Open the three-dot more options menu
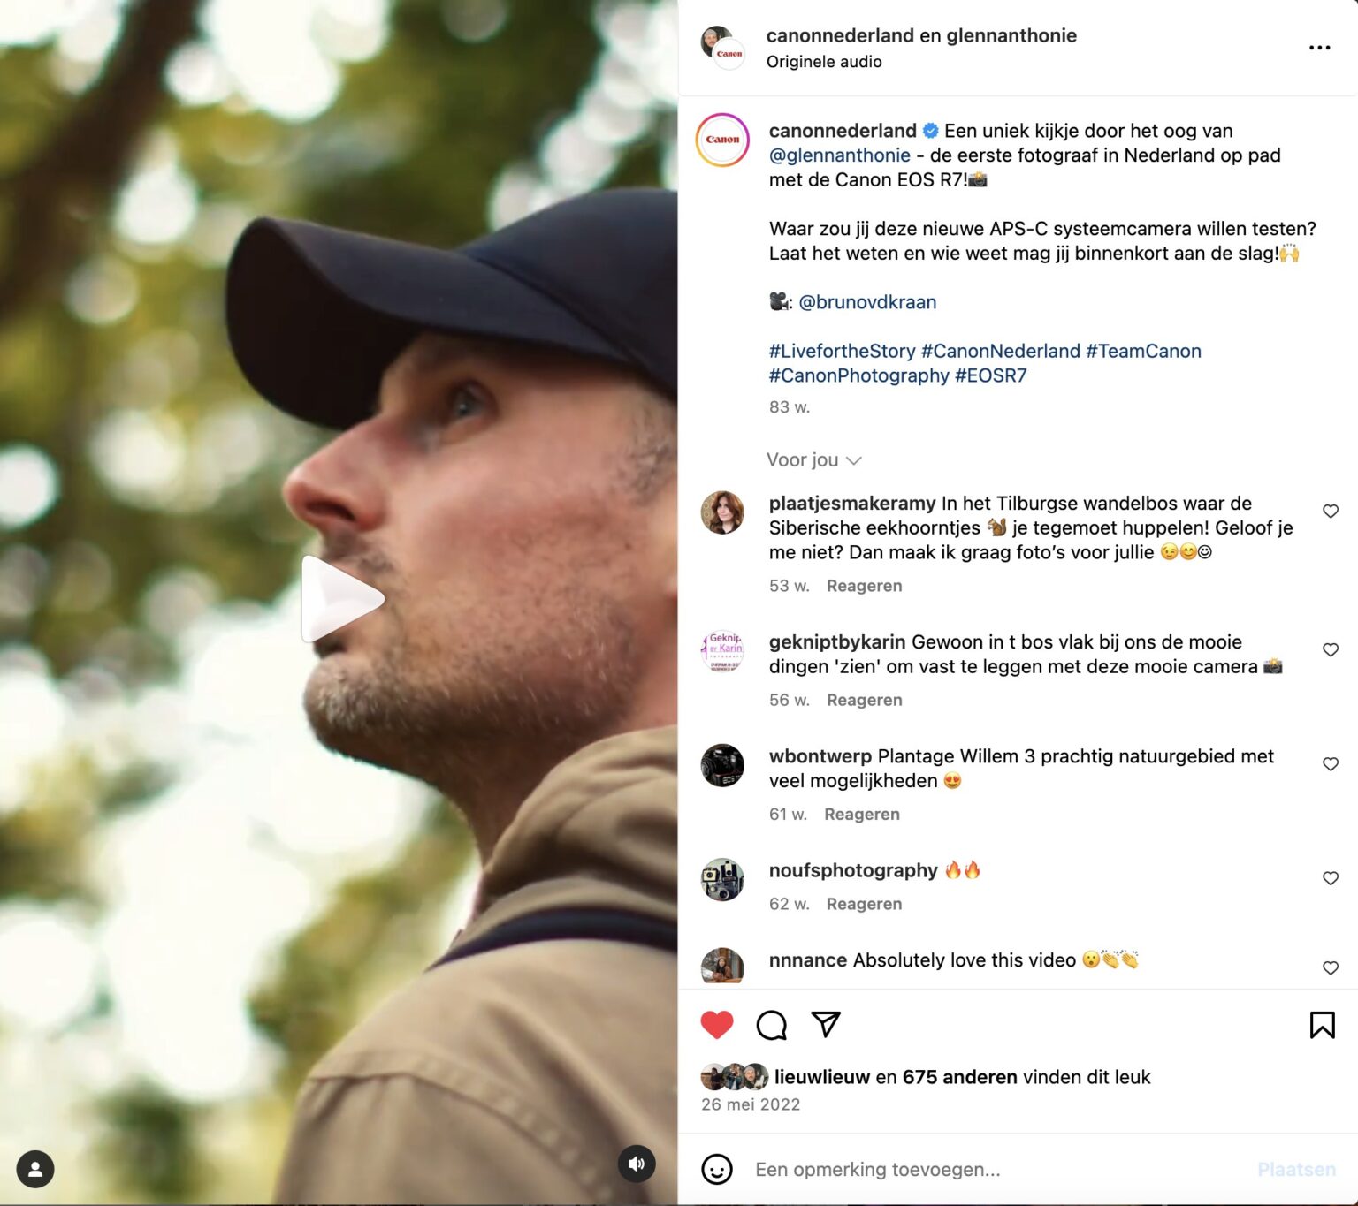This screenshot has width=1358, height=1206. [x=1319, y=48]
